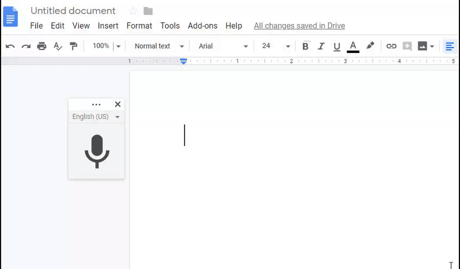Select left align
Image resolution: width=460 pixels, height=269 pixels.
coord(450,46)
